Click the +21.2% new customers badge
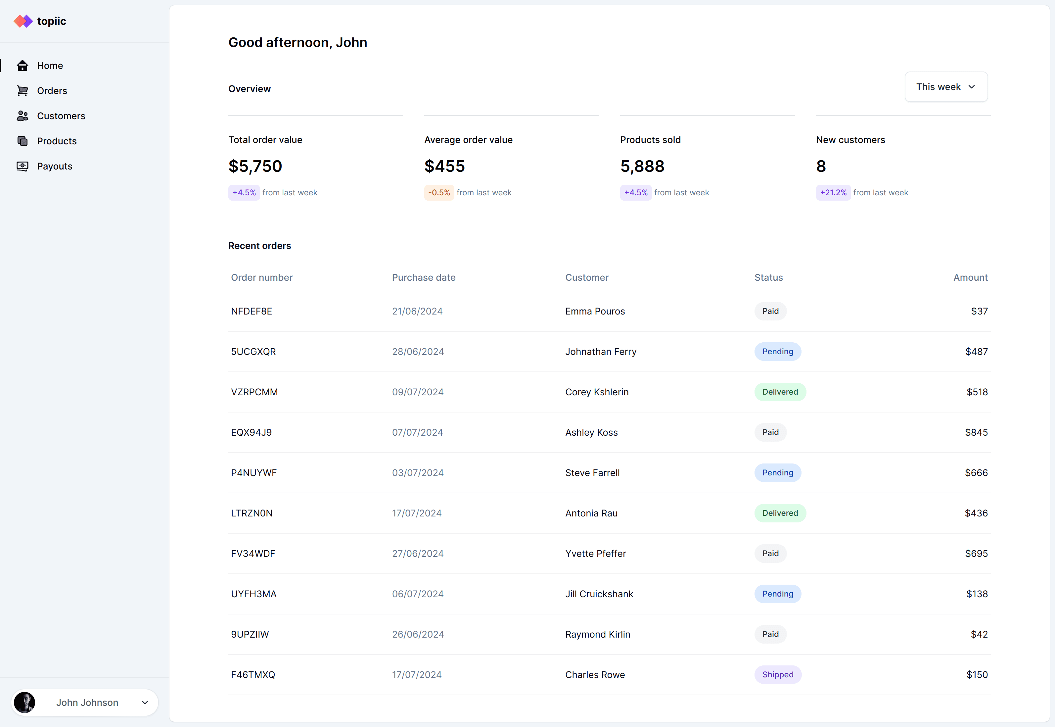This screenshot has height=727, width=1055. pyautogui.click(x=833, y=192)
